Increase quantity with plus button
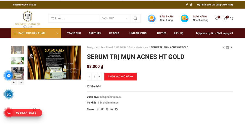Image resolution: width=245 pixels, height=124 pixels. tap(99, 76)
